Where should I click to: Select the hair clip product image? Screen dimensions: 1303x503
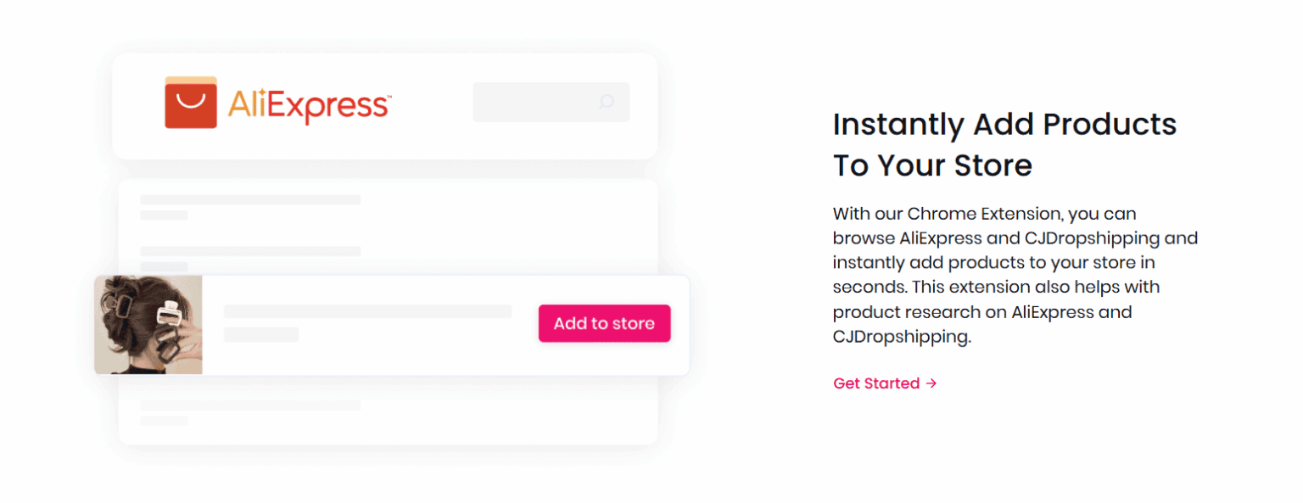pyautogui.click(x=147, y=324)
